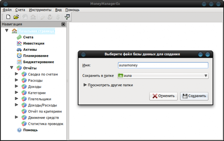Select the Доходы/Расходы report item
This screenshot has height=141, width=224.
click(x=42, y=105)
